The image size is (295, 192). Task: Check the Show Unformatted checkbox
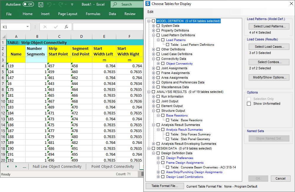point(249,104)
